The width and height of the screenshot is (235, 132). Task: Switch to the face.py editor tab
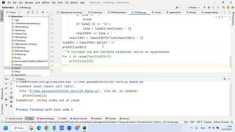[192, 12]
